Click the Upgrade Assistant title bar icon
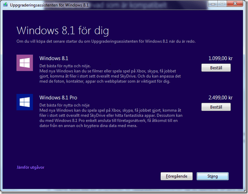248x194 pixels. point(5,4)
